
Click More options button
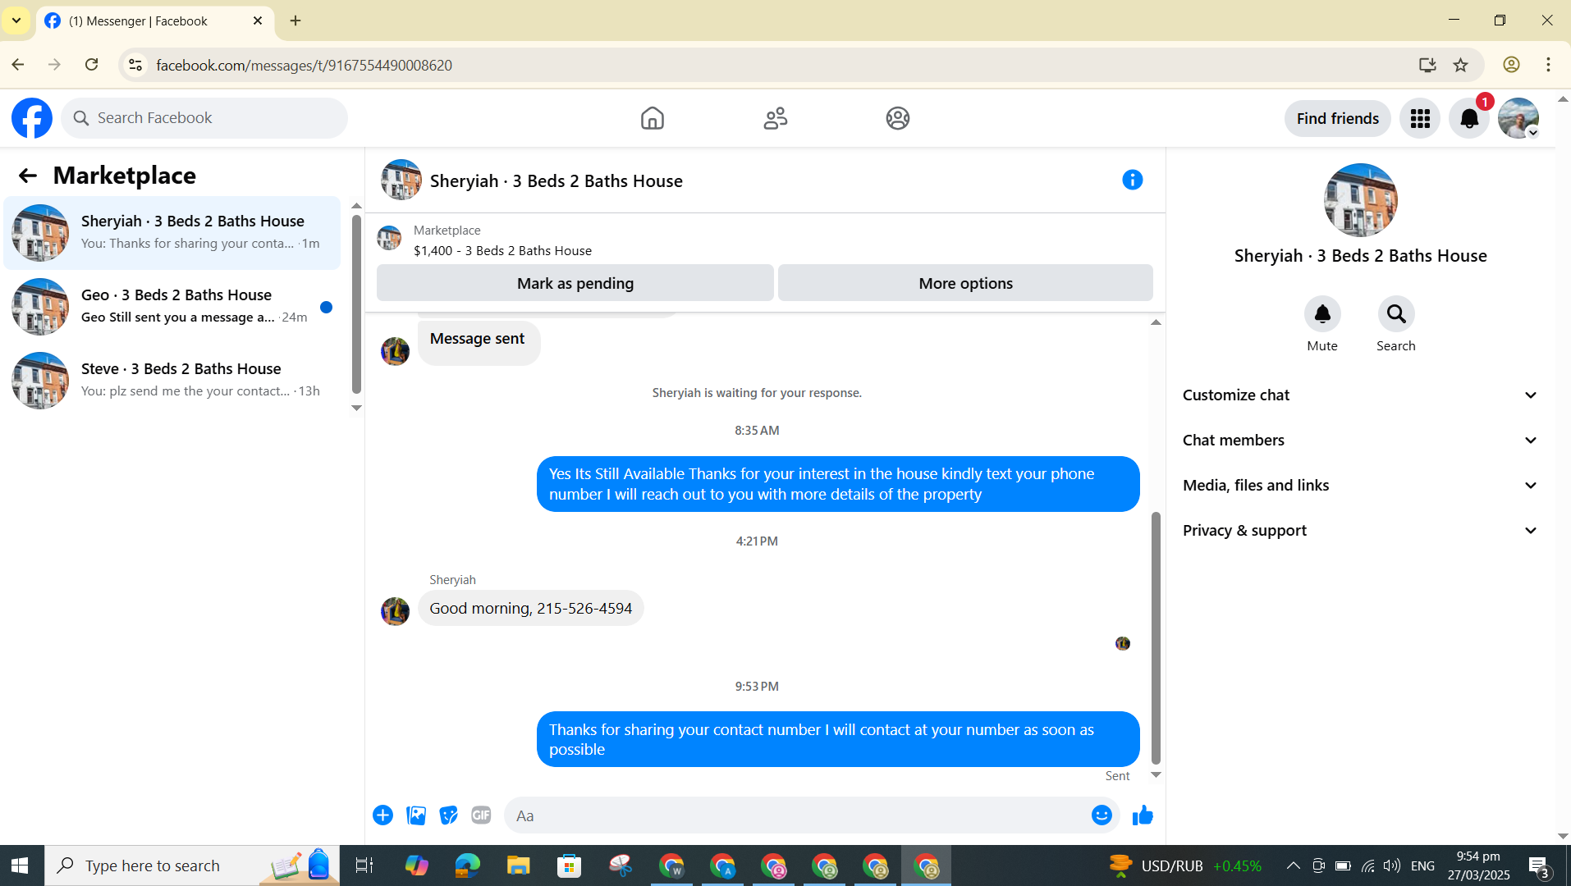pos(965,283)
